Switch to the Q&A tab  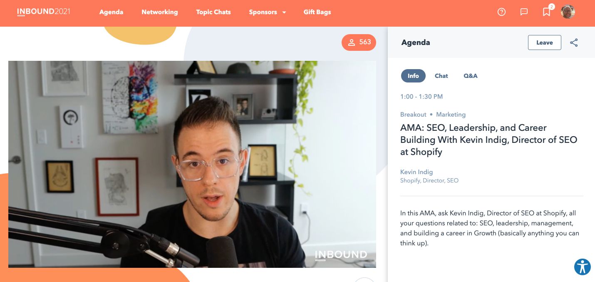coord(471,76)
